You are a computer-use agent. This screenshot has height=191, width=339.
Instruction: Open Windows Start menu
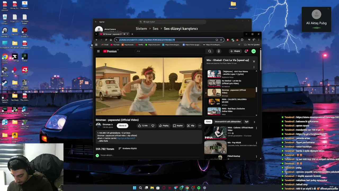pyautogui.click(x=135, y=188)
